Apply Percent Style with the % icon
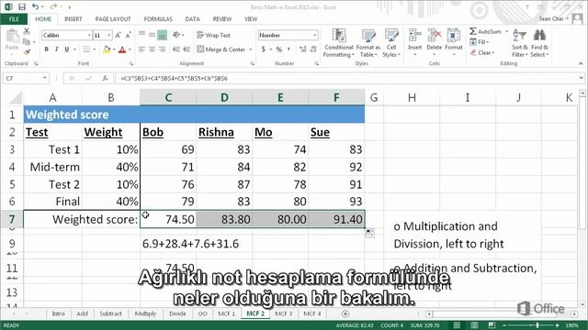The width and height of the screenshot is (588, 330). (x=279, y=49)
